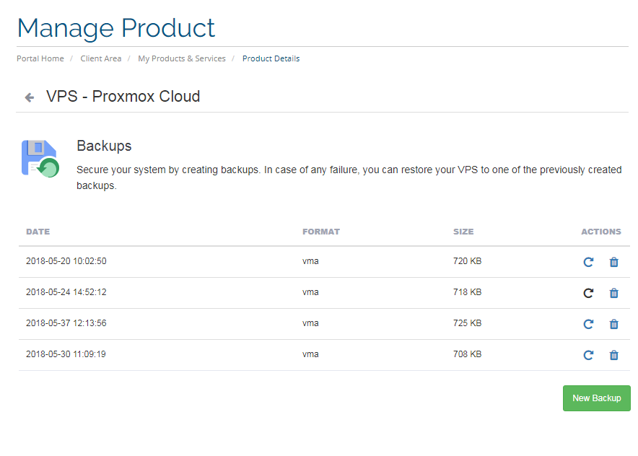Restore the 2018-05-37 12:13:56 backup

pyautogui.click(x=588, y=324)
